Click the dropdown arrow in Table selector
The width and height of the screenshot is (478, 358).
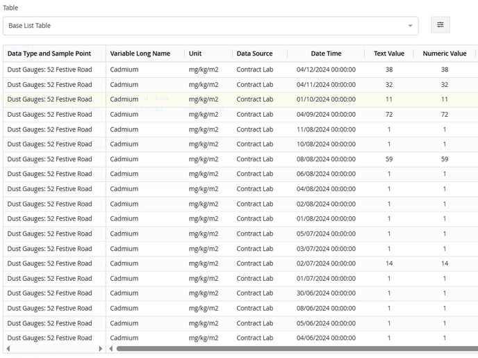(410, 26)
